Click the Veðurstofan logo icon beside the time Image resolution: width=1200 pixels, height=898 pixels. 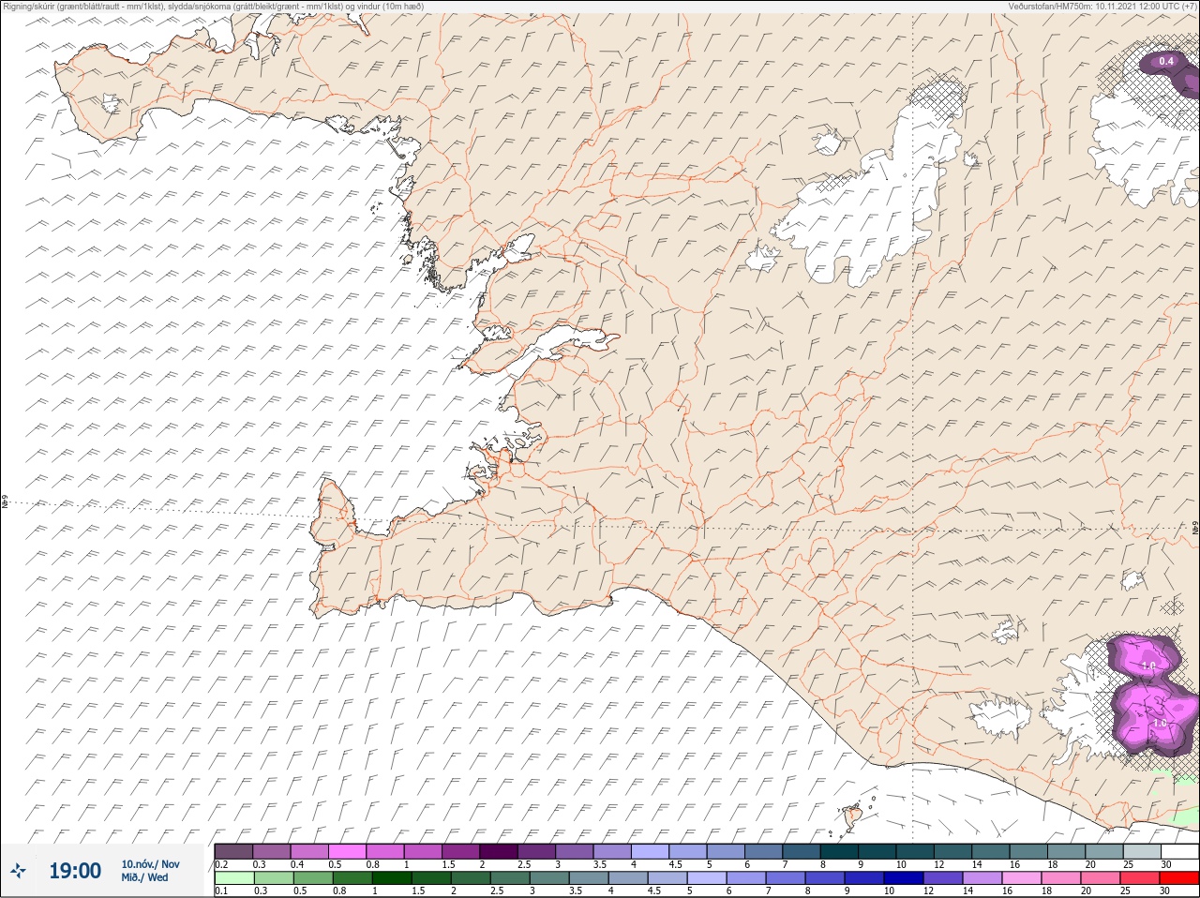coord(18,871)
